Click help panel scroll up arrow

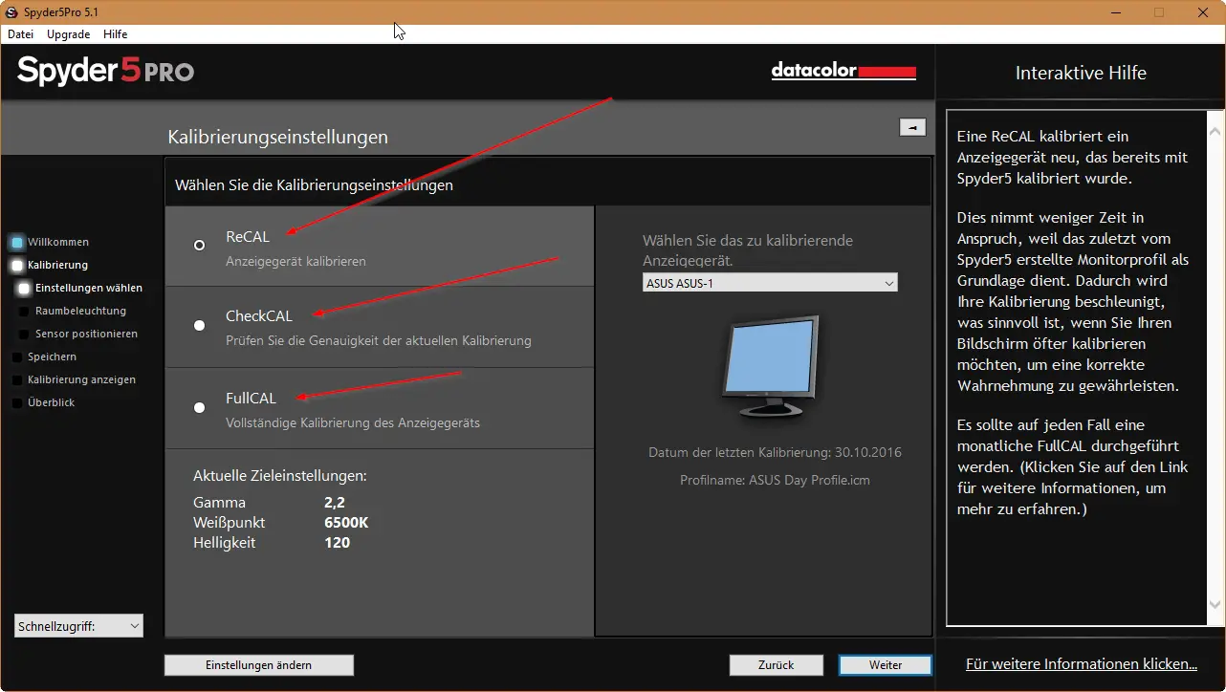pyautogui.click(x=1215, y=131)
